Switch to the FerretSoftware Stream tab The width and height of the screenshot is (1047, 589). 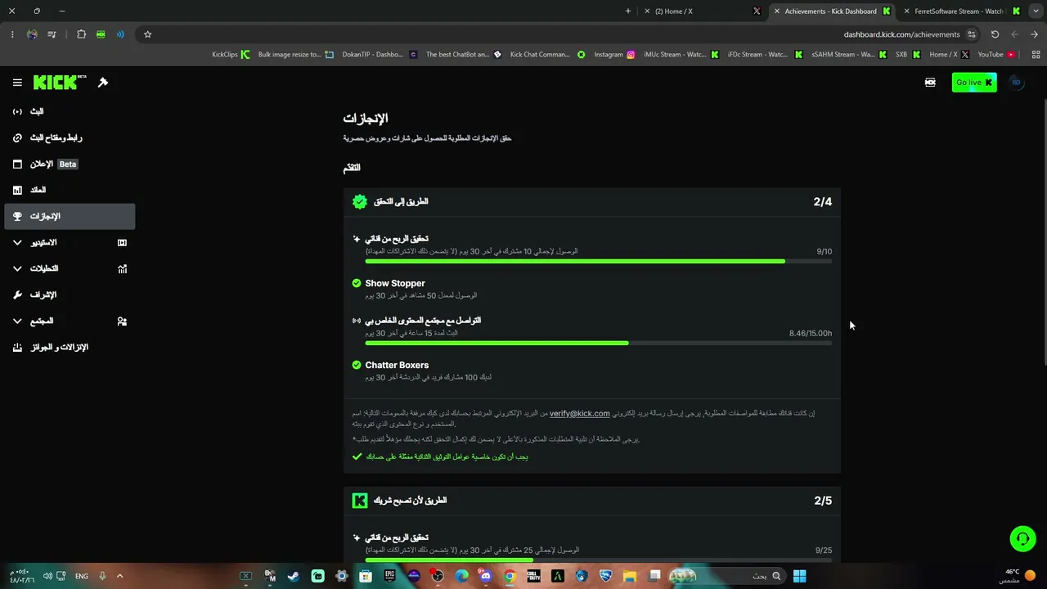(x=960, y=11)
